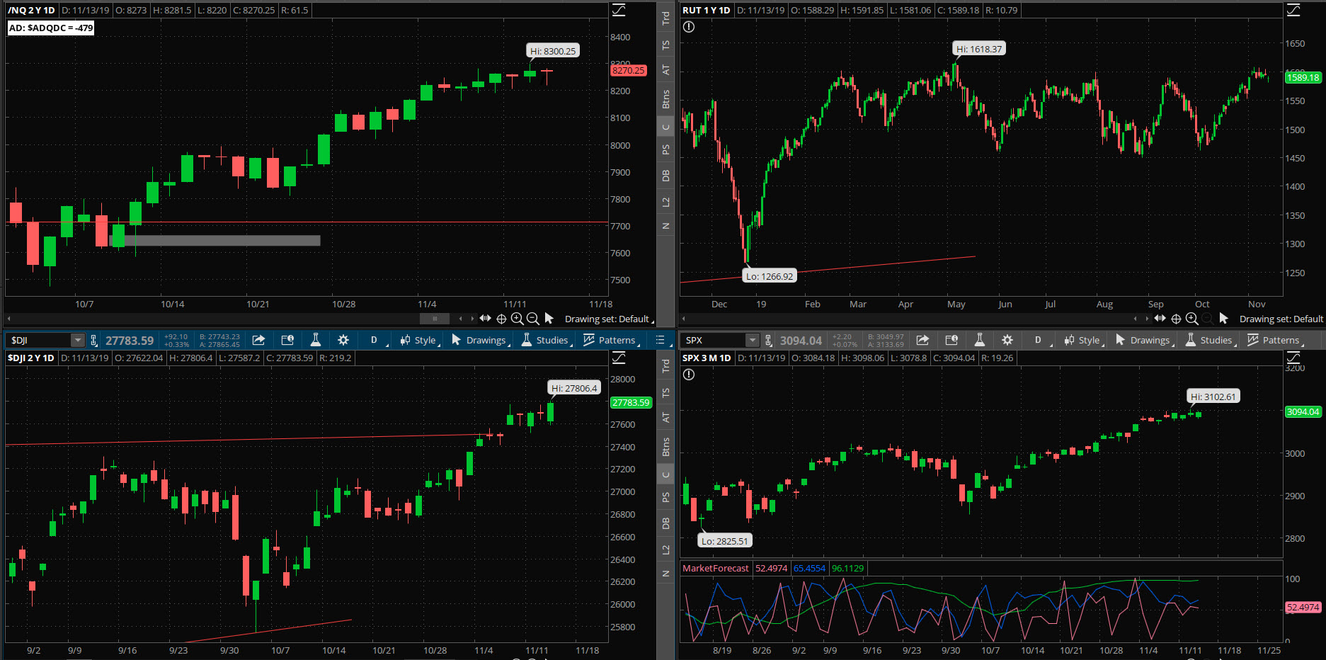Toggle the N side tab beside /NQ chart
1326x660 pixels.
[665, 226]
